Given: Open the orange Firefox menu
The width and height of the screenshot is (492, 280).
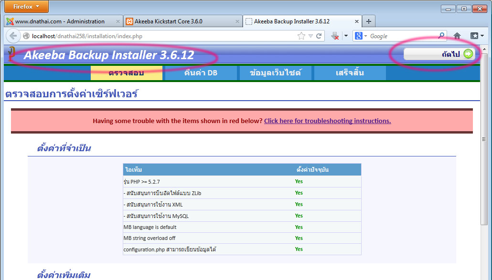Looking at the screenshot, I should (x=26, y=6).
